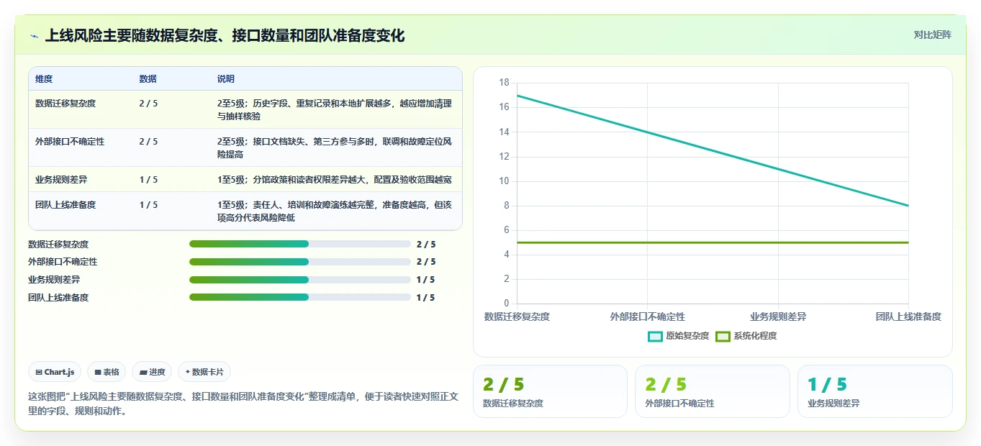Open the 业务规则差异 data card
This screenshot has height=446, width=981.
(x=874, y=391)
